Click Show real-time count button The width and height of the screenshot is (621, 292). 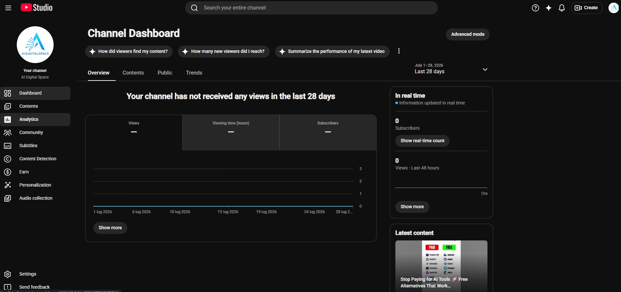coord(422,141)
